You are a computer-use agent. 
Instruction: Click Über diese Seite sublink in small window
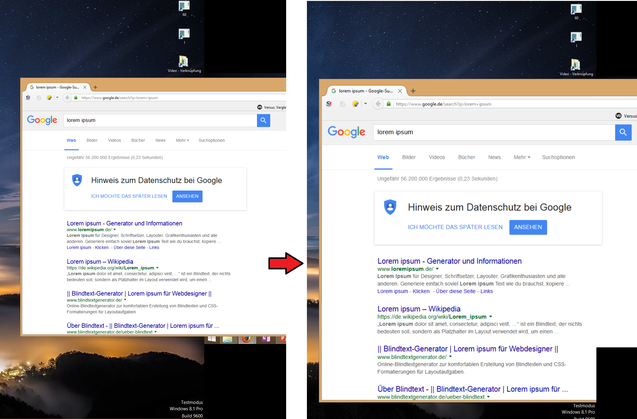tap(129, 247)
